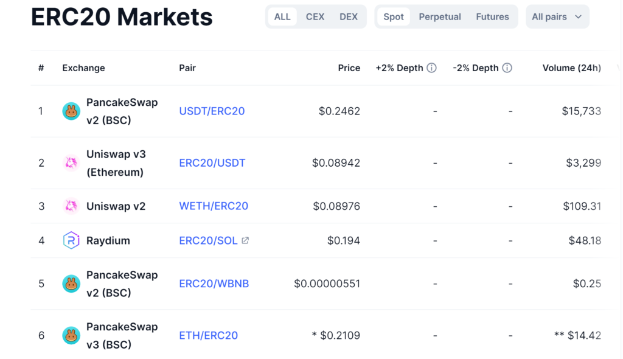
Task: Click external link icon beside ERC20/SOL
Action: click(245, 240)
